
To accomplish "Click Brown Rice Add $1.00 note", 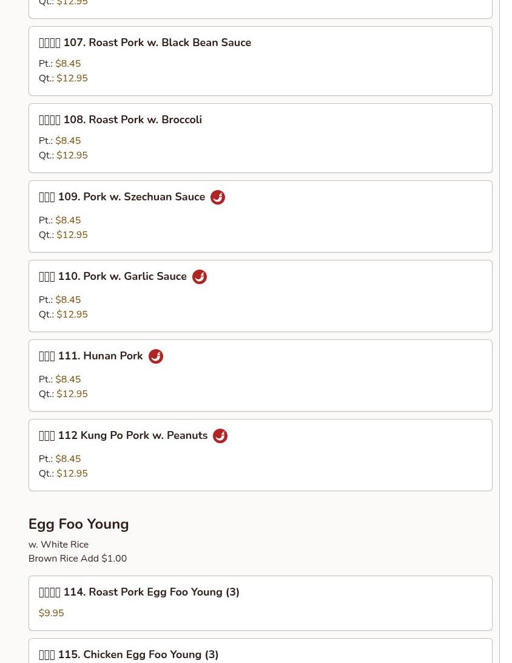I will coord(78,558).
